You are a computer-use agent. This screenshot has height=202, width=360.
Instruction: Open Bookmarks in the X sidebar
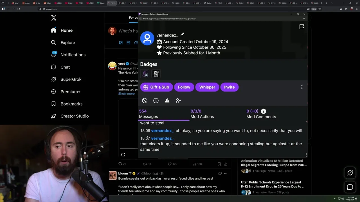coord(67,104)
